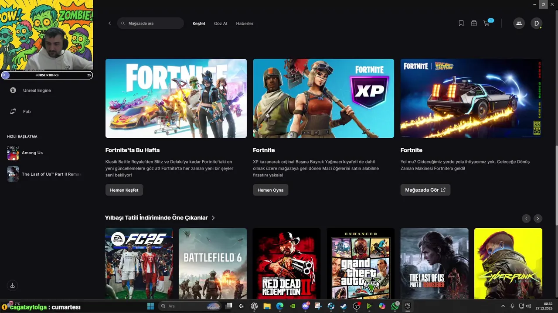The image size is (558, 313).
Task: Open the wishlist bookmark icon
Action: point(461,23)
